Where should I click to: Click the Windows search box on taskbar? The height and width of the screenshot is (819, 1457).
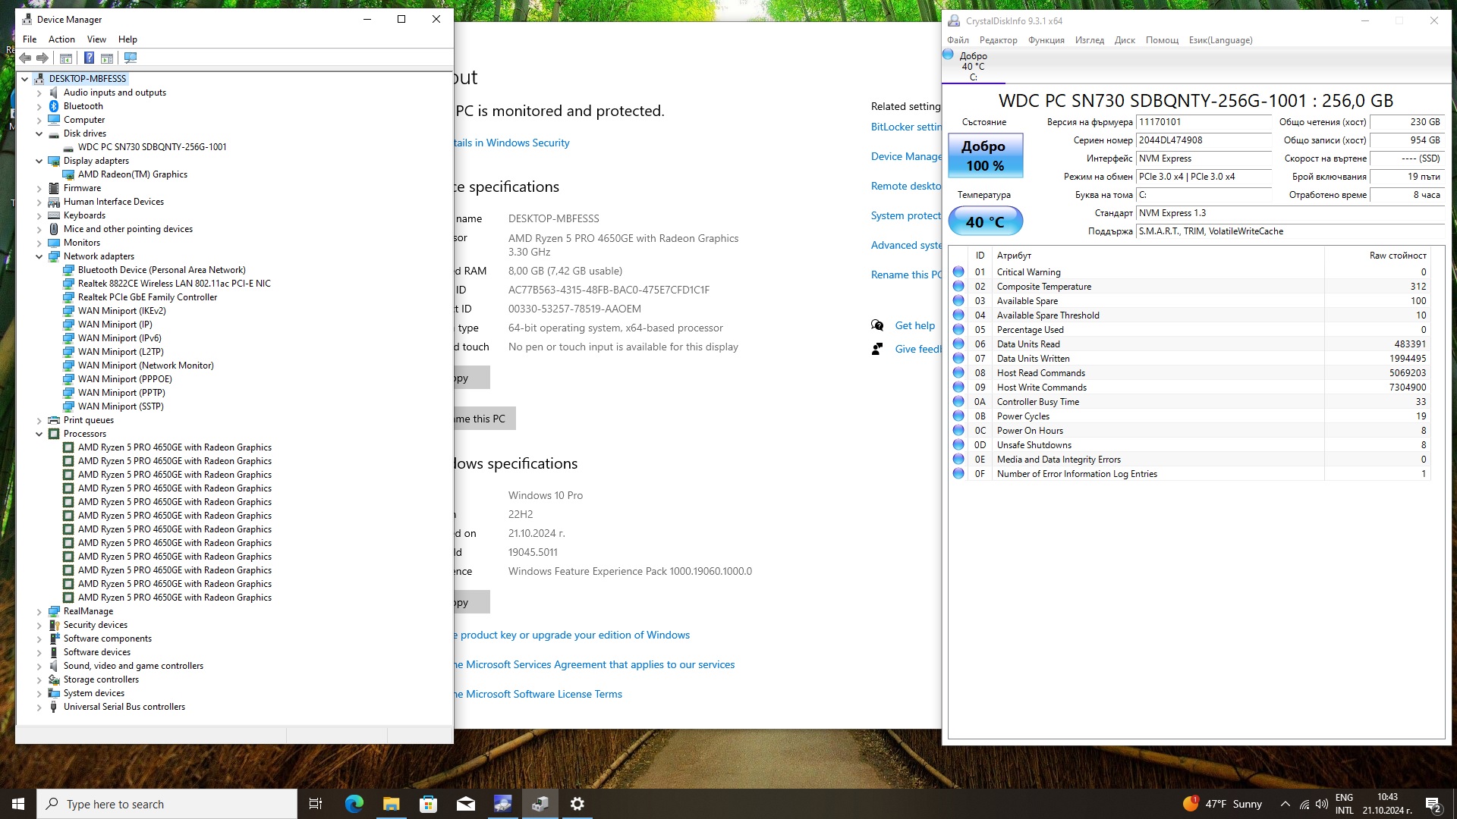pos(167,804)
